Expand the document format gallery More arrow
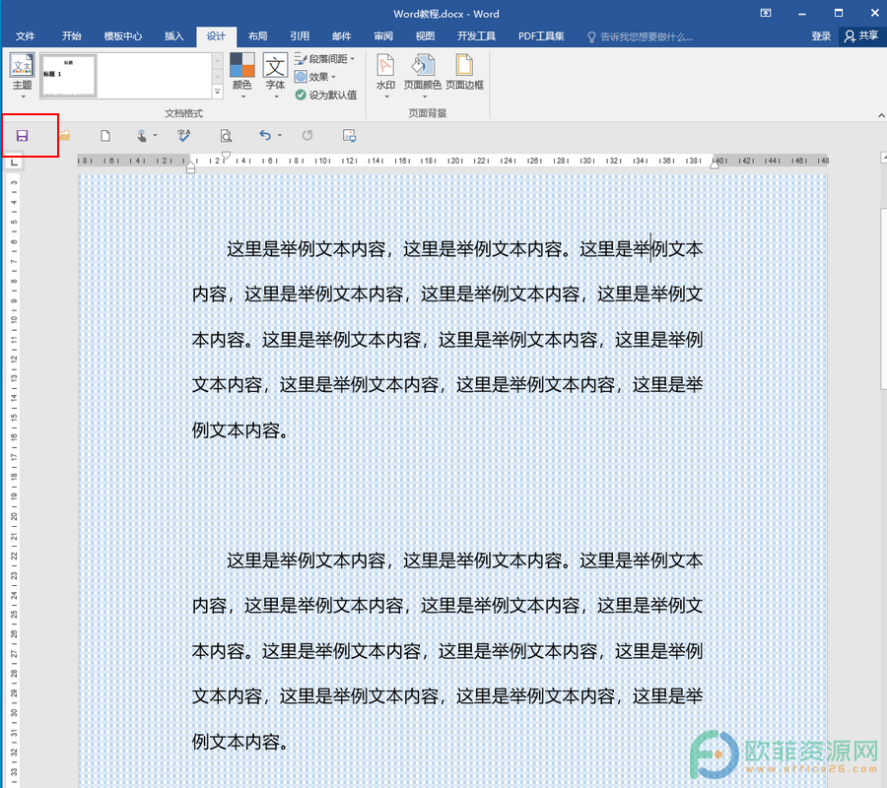 (218, 93)
